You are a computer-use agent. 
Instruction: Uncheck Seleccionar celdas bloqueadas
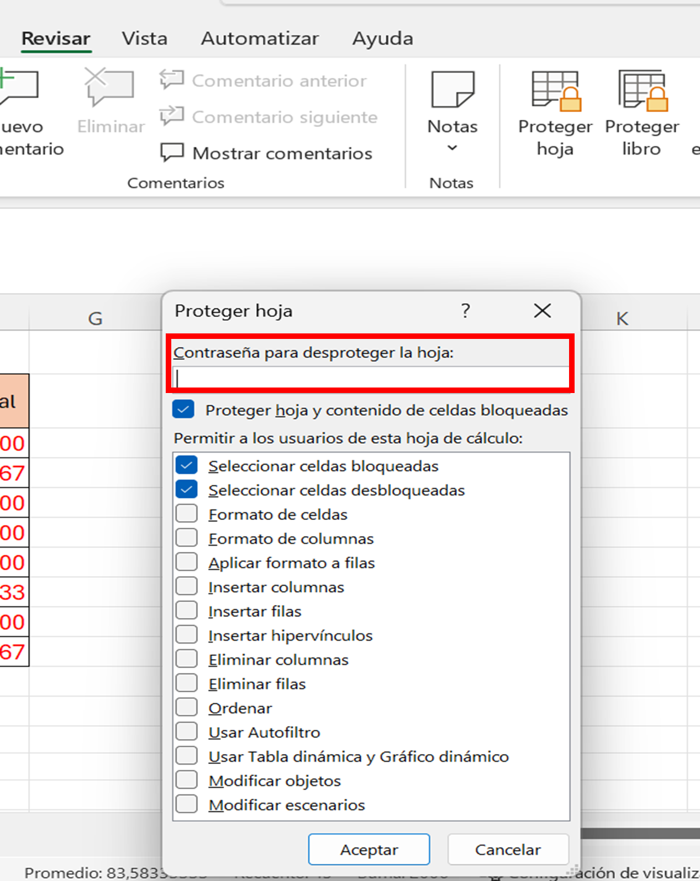pyautogui.click(x=187, y=465)
